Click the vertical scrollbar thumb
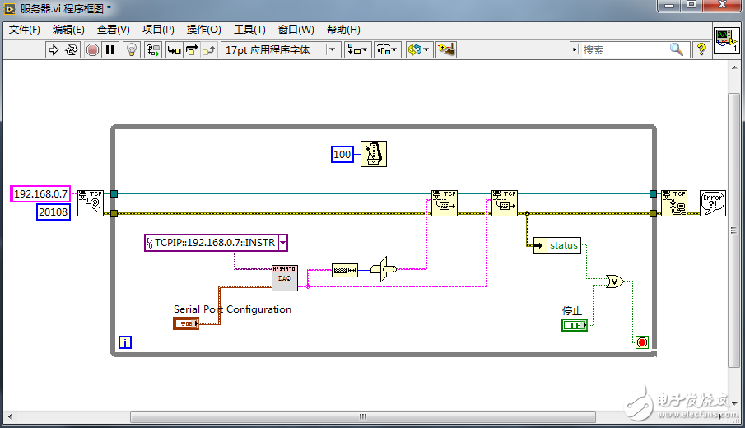This screenshot has height=428, width=745. 734,230
